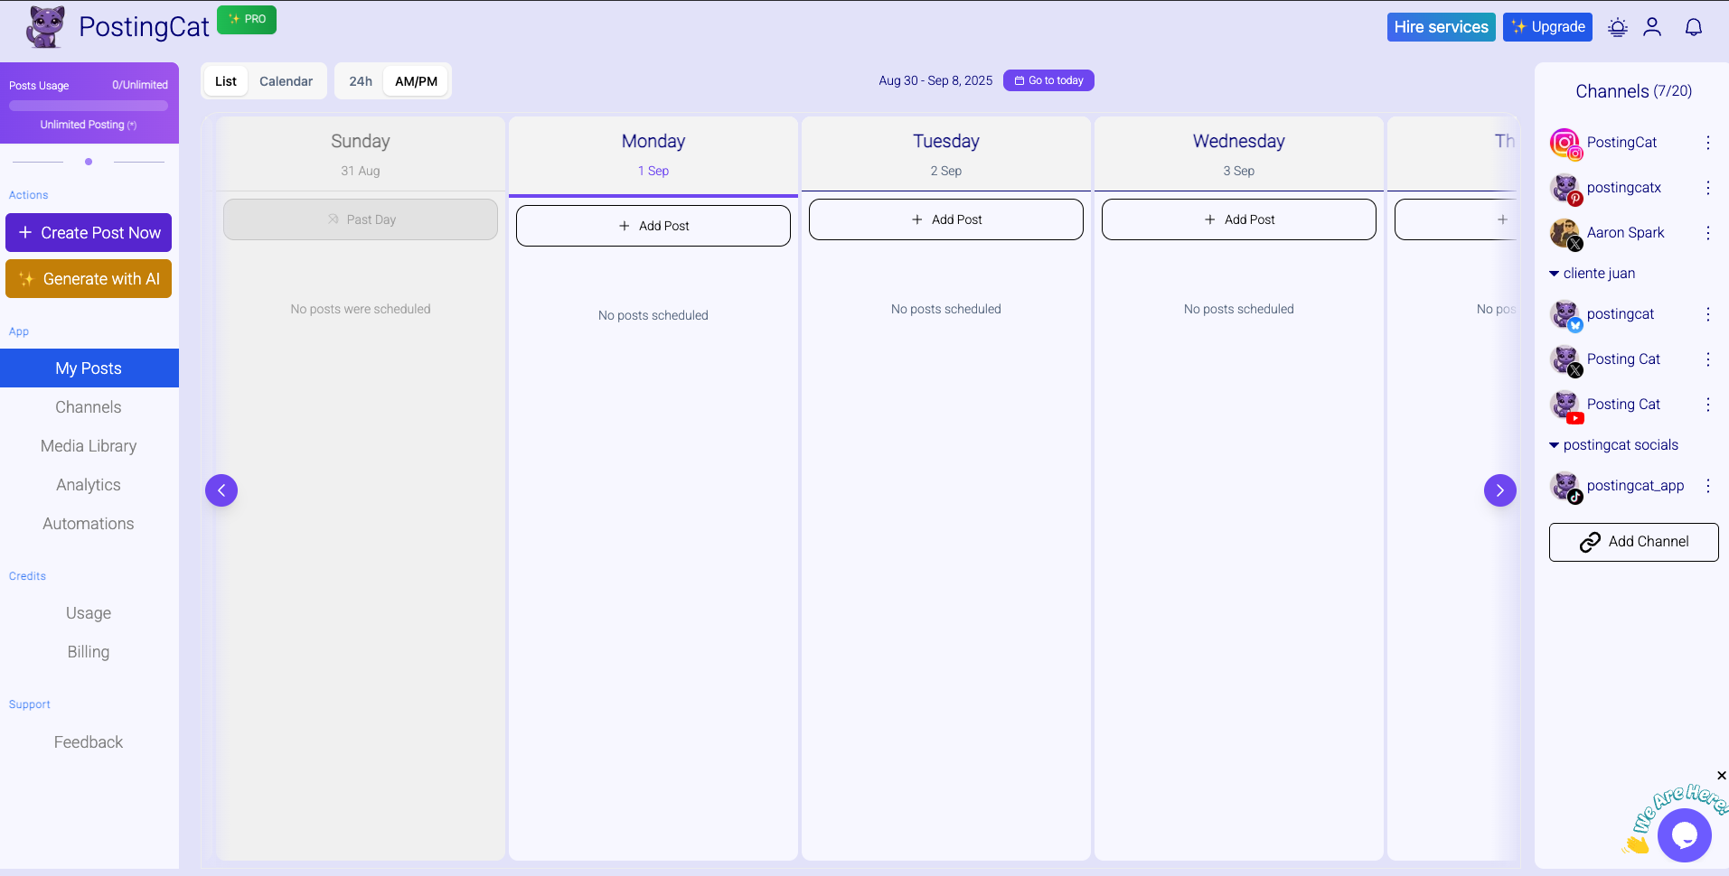Viewport: 1729px width, 876px height.
Task: Switch to Calendar view
Action: pos(286,81)
